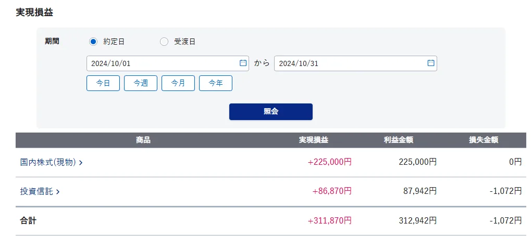Open the start date calendar picker icon
Image resolution: width=532 pixels, height=236 pixels.
pos(243,63)
